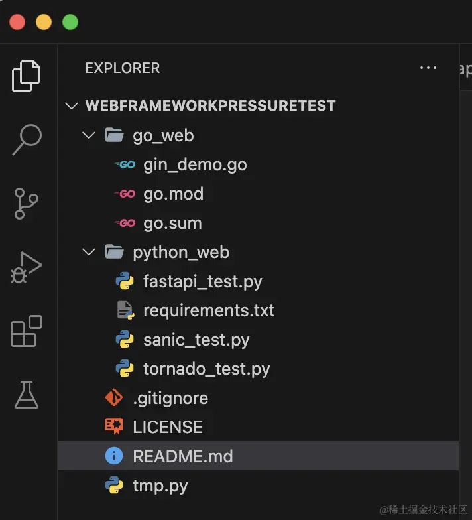Open fastapi_test.py file
472x520 pixels.
click(202, 281)
